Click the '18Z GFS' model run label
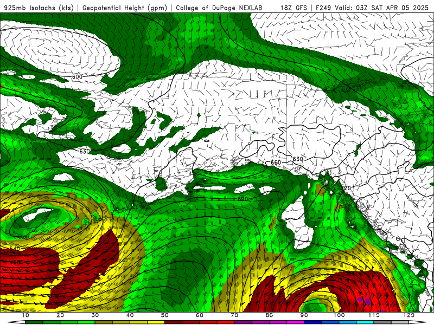 pos(293,8)
